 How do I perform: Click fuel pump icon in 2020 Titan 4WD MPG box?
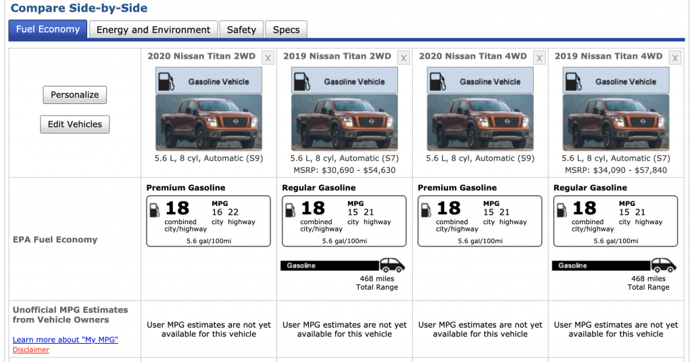426,210
